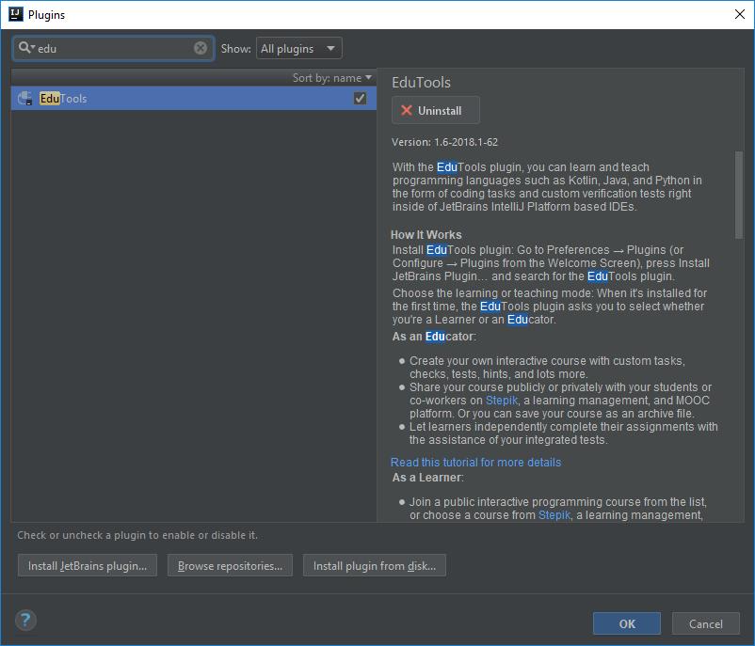The width and height of the screenshot is (755, 646).
Task: Click the IntelliJ logo in title bar
Action: (x=15, y=14)
